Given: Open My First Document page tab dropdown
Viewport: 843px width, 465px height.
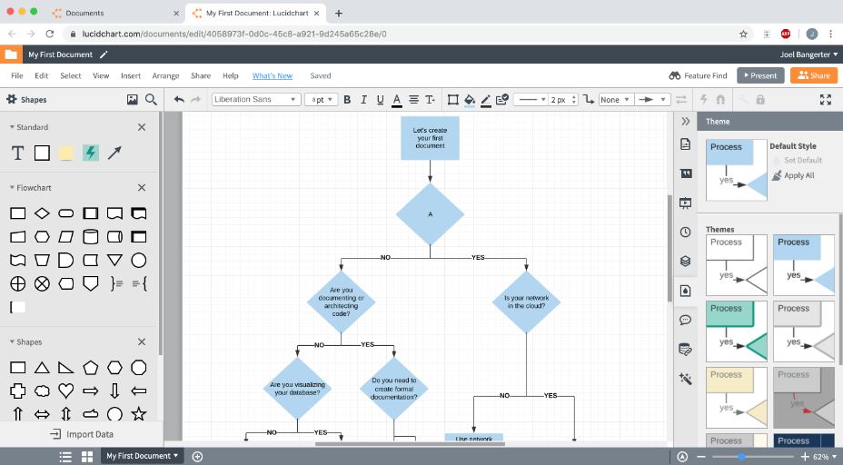Looking at the screenshot, I should coord(142,456).
